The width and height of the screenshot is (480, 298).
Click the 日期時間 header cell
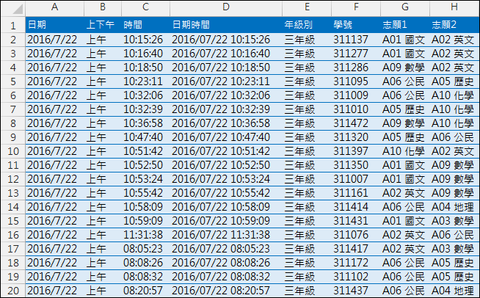(x=226, y=25)
